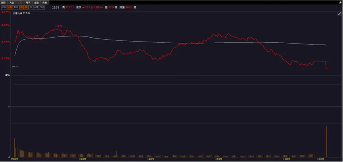Click the volume value 37.9

tap(111, 8)
